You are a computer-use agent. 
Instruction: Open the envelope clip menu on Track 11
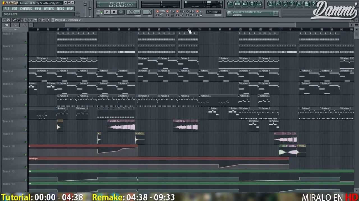33,158
